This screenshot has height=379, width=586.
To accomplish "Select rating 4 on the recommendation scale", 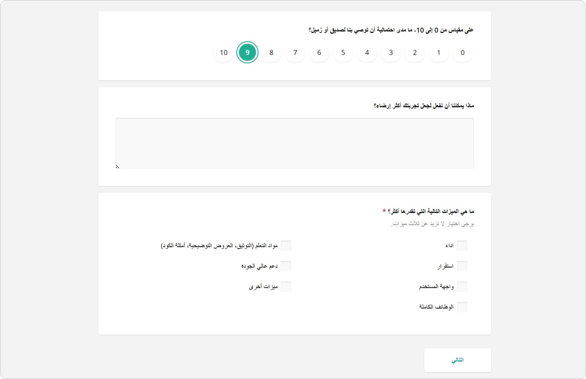I will pos(367,52).
